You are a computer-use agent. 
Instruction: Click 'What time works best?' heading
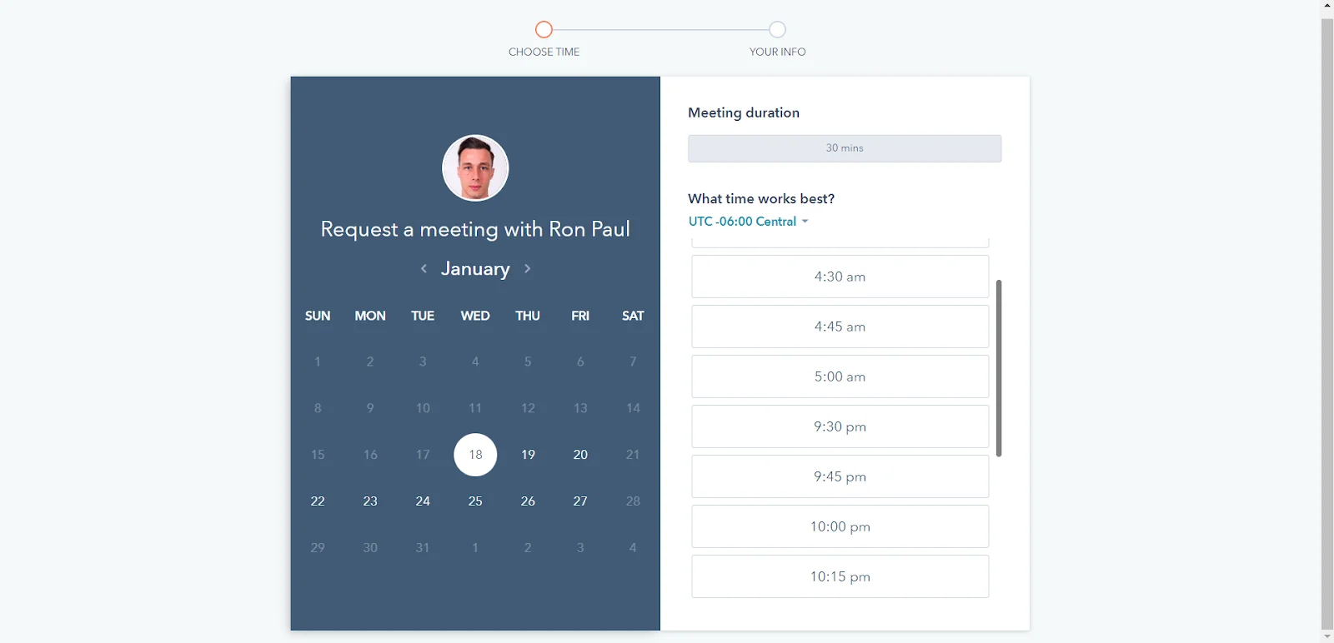click(761, 198)
